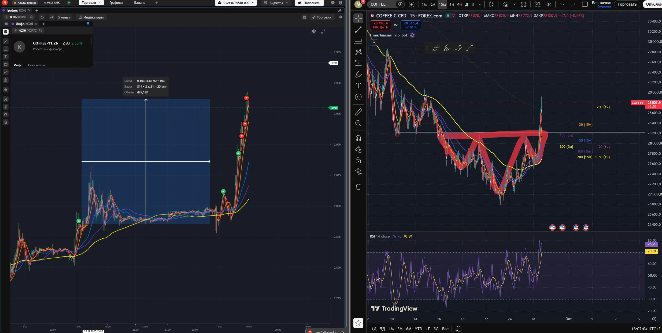The image size is (662, 333).
Task: Collapse the indicator legend chevron in TradingView
Action: [374, 42]
